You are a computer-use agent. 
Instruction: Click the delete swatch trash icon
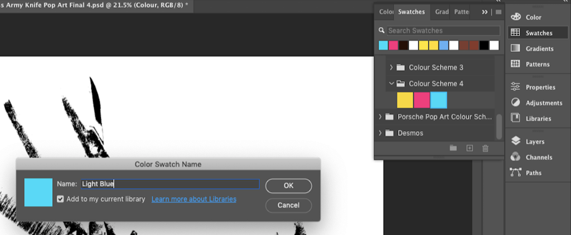click(x=485, y=148)
